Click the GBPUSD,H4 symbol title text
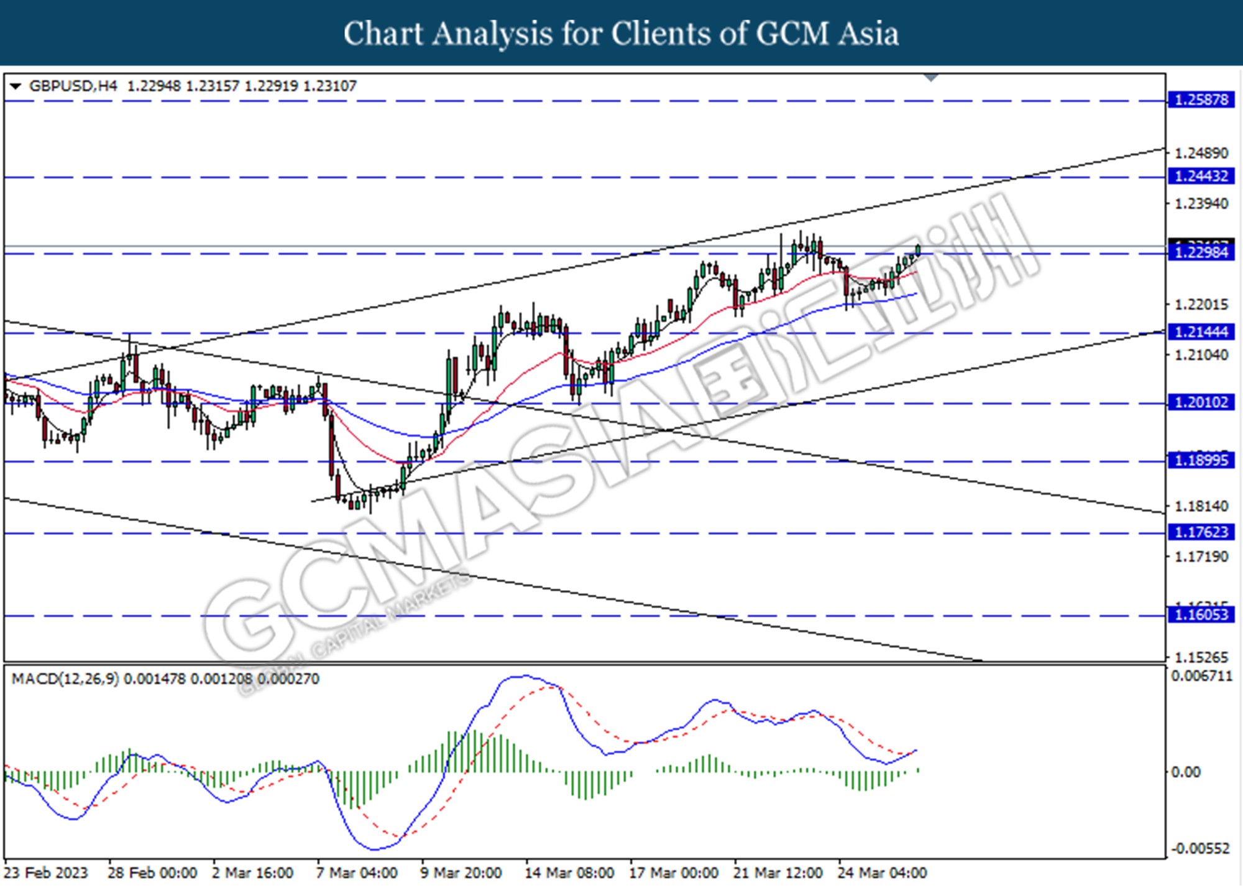The width and height of the screenshot is (1243, 888). (73, 86)
